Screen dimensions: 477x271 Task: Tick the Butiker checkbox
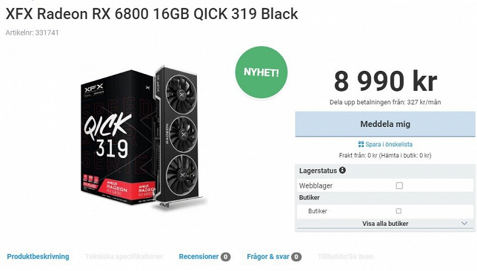[x=399, y=211]
